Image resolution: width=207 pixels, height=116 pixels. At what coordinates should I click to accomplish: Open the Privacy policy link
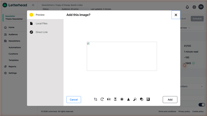184,111
